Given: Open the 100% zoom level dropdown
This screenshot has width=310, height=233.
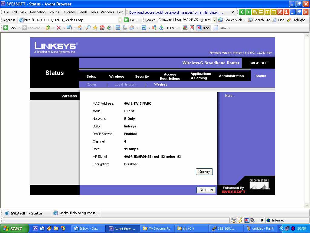Looking at the screenshot, I should tap(179, 28).
